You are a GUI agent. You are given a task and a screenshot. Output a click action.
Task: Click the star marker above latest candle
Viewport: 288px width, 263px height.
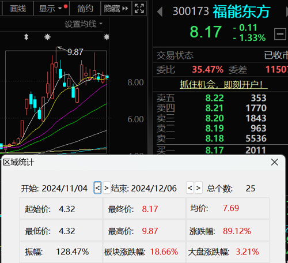(x=107, y=37)
